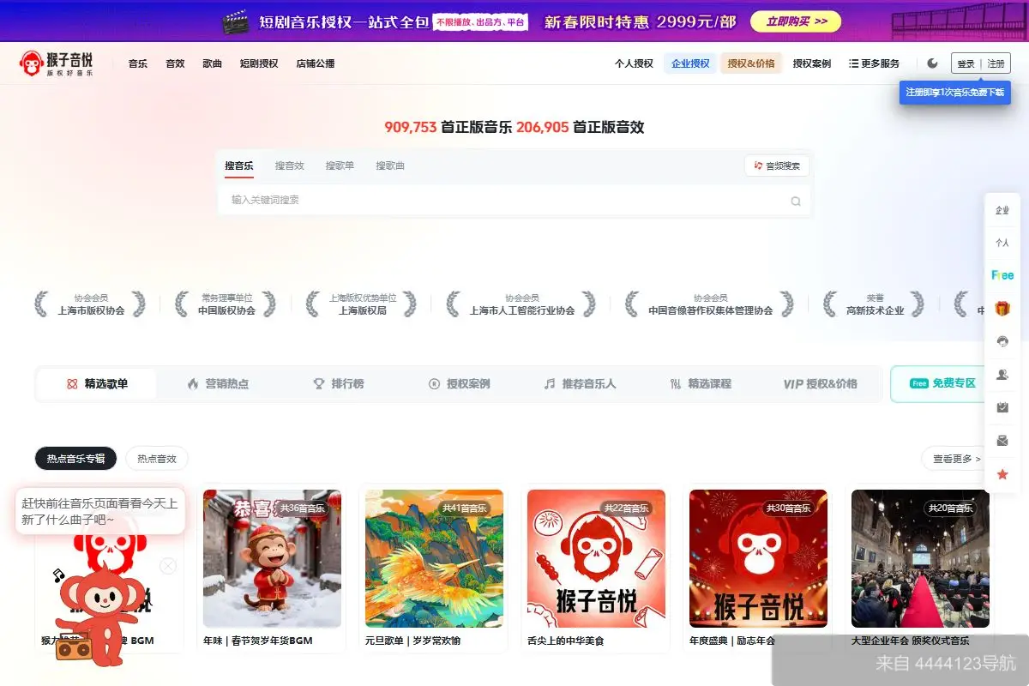Click the customer service headset icon in sidebar
The height and width of the screenshot is (686, 1029).
pyautogui.click(x=1002, y=341)
